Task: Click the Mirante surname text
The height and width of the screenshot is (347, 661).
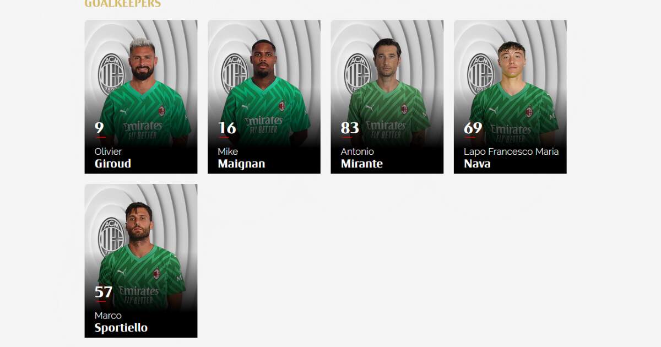Action: pyautogui.click(x=361, y=164)
